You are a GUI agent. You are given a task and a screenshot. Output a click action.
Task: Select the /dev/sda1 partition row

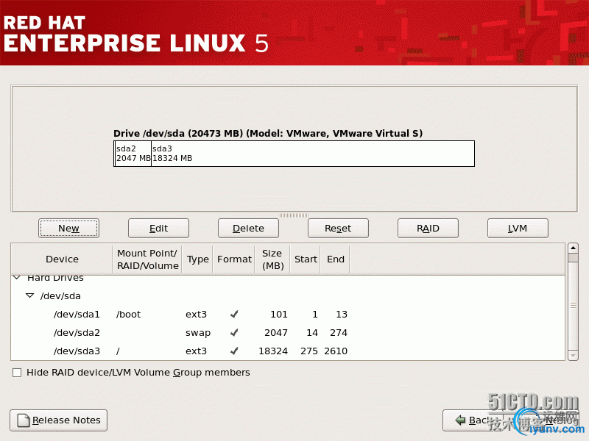[x=288, y=315]
